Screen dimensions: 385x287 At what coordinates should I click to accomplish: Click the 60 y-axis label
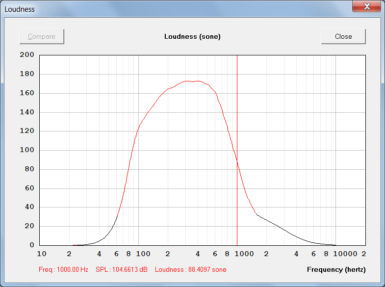(29, 188)
